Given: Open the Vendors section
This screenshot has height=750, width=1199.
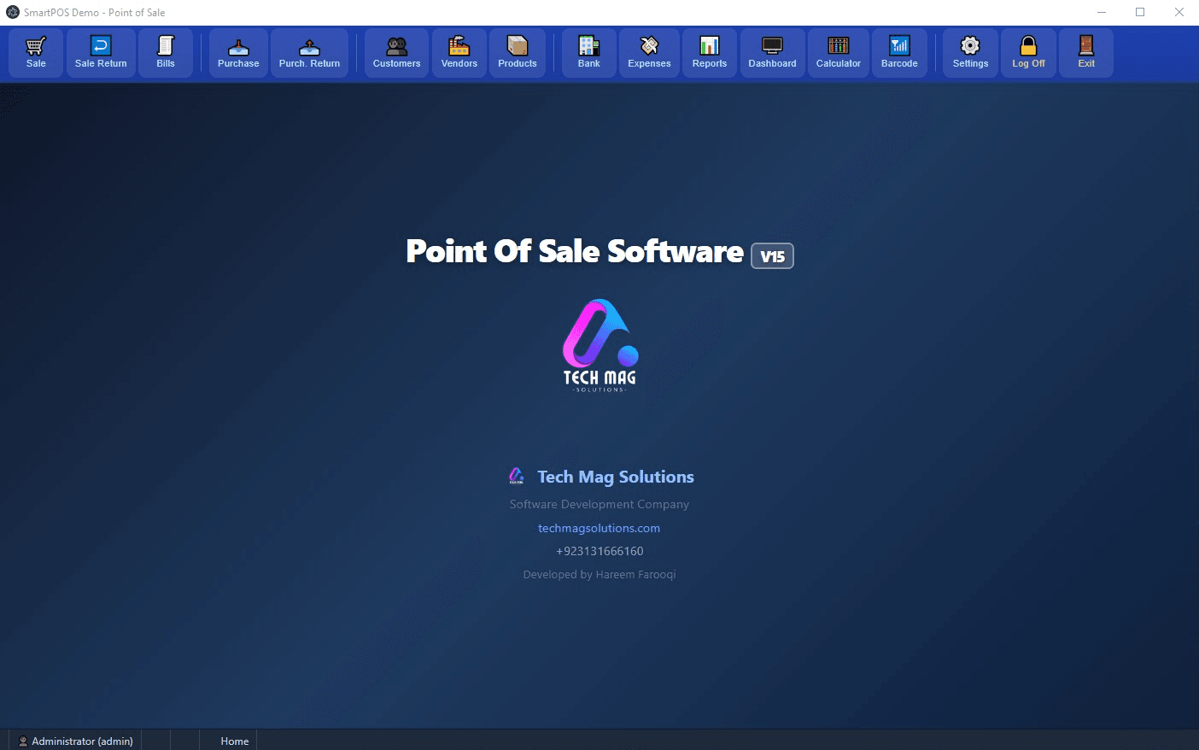Looking at the screenshot, I should pyautogui.click(x=459, y=52).
